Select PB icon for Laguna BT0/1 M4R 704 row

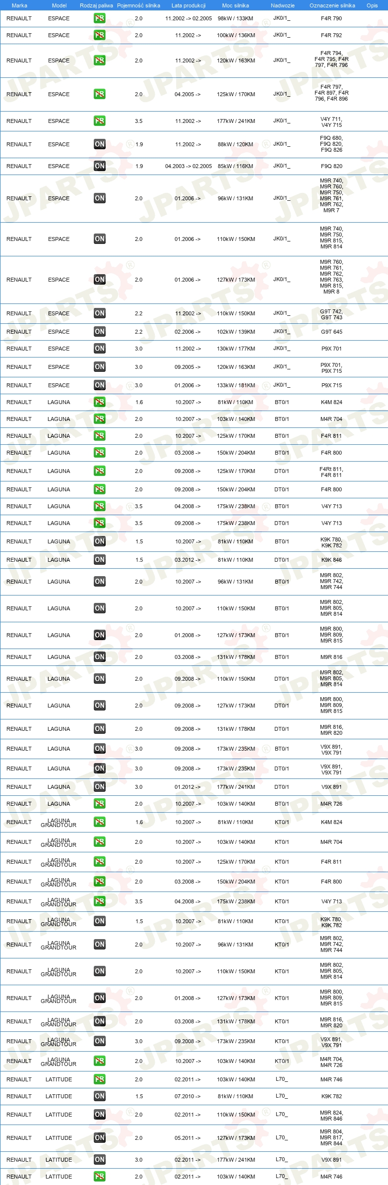pos(100,419)
